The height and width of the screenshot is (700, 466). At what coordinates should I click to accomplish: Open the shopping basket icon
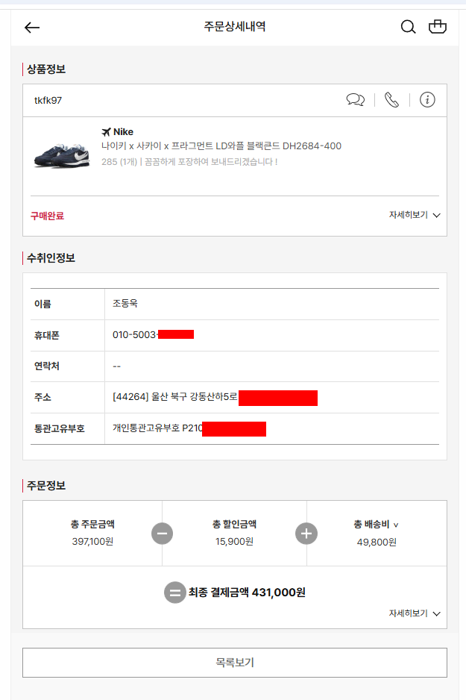(438, 26)
